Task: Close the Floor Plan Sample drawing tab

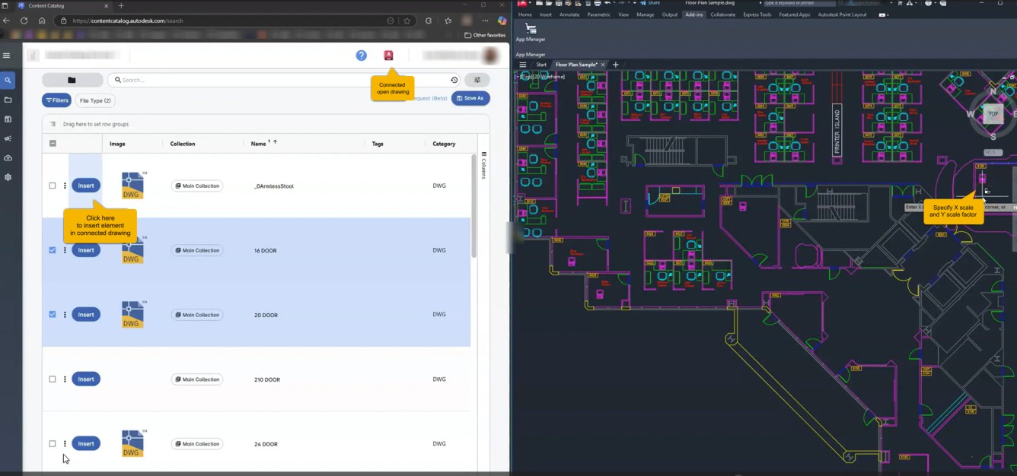Action: pyautogui.click(x=603, y=65)
